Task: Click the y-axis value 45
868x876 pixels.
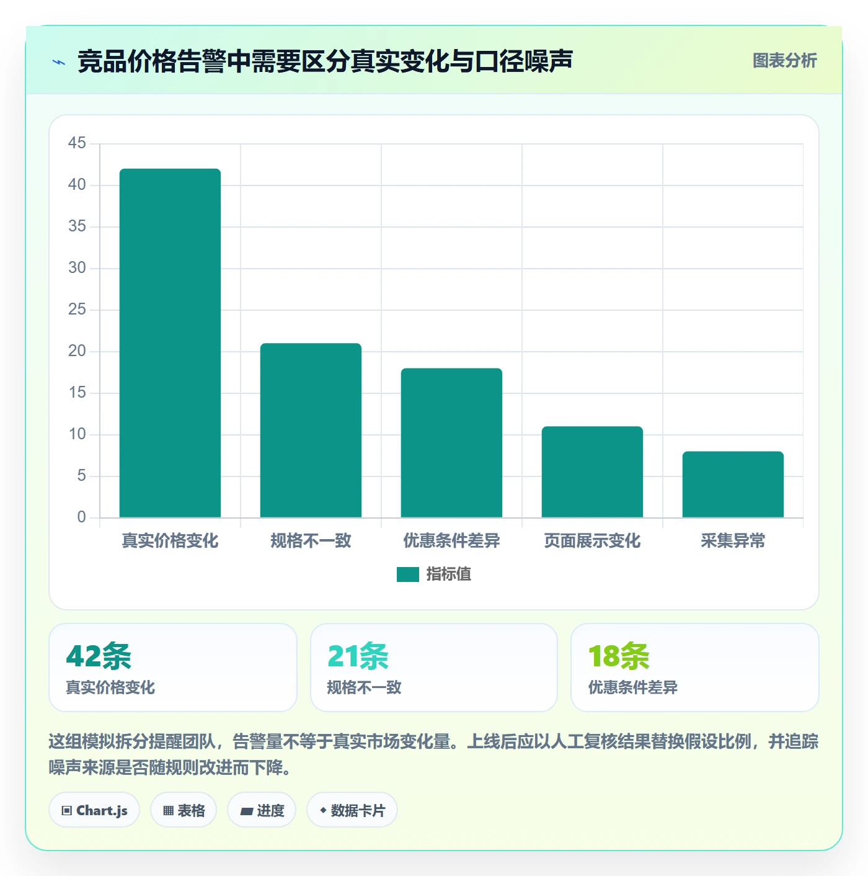Action: [77, 143]
